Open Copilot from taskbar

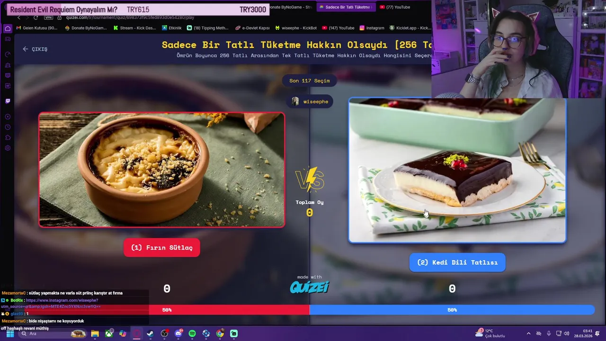pyautogui.click(x=123, y=333)
